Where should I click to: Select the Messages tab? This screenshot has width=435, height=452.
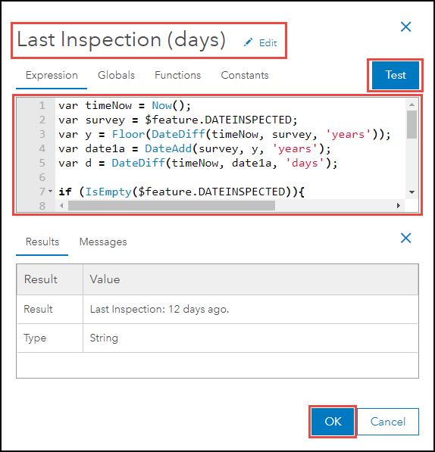pyautogui.click(x=103, y=242)
